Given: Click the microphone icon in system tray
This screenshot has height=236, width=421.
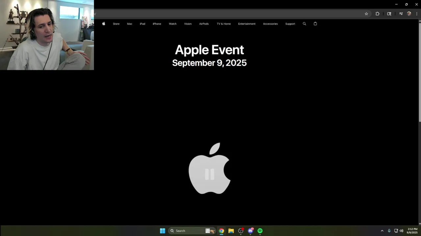Looking at the screenshot, I should 389,231.
